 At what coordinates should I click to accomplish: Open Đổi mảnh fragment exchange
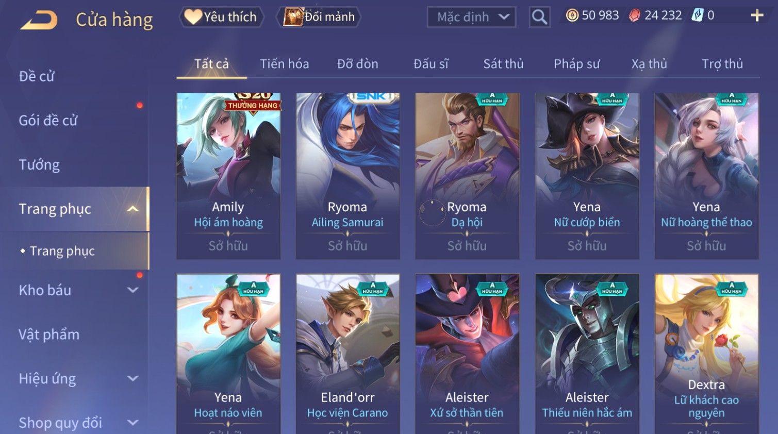coord(319,17)
